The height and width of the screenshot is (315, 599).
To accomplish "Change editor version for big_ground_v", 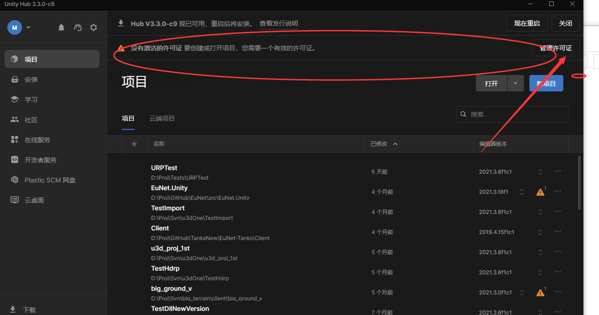I will [522, 293].
